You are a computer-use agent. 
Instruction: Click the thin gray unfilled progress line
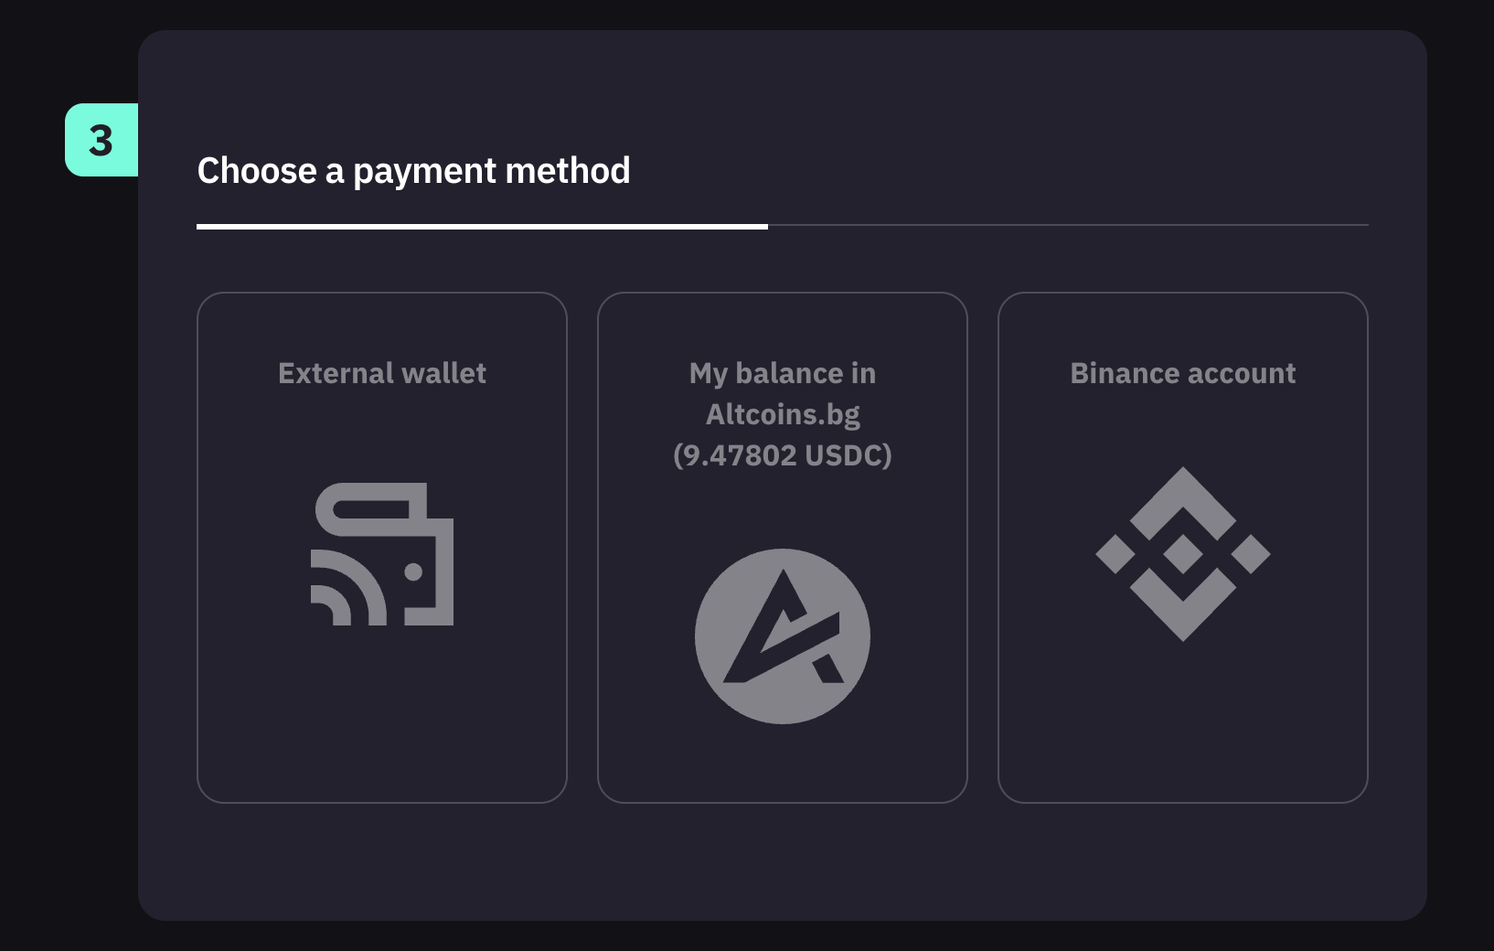[1068, 225]
